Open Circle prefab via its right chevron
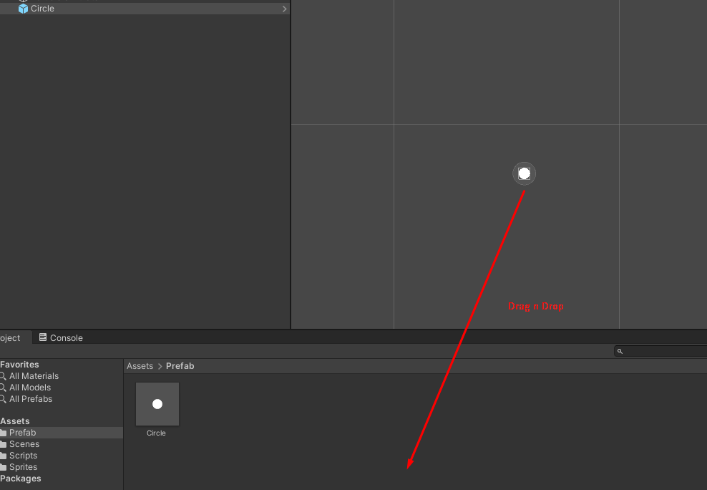Viewport: 707px width, 490px height. pos(284,9)
